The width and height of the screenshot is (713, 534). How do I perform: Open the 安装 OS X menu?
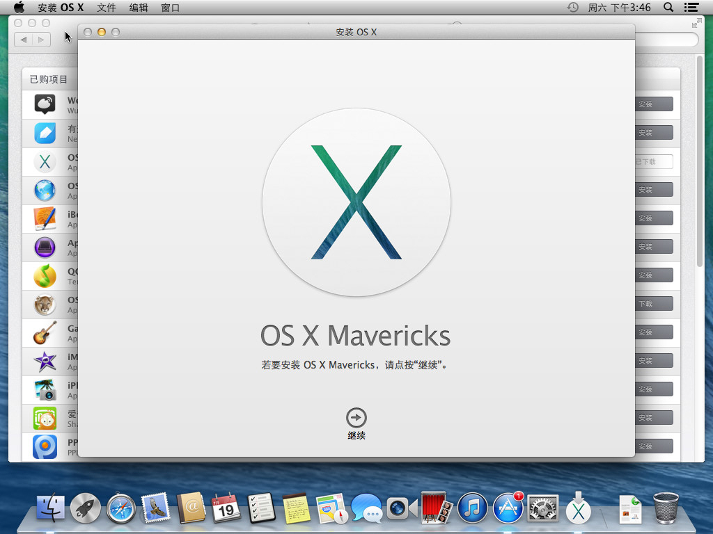click(x=61, y=7)
